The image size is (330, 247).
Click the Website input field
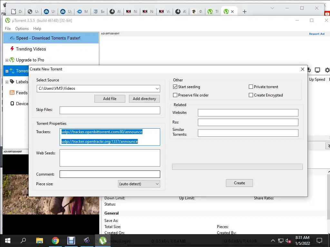point(248,113)
